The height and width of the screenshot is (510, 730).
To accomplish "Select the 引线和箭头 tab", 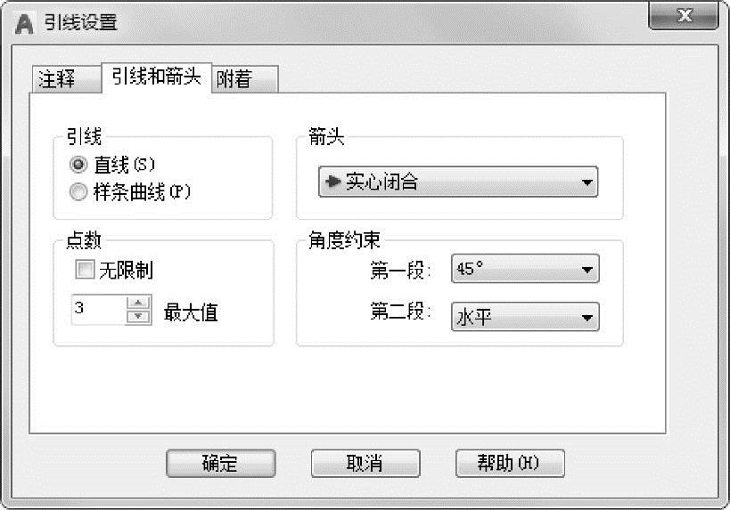I will (158, 77).
